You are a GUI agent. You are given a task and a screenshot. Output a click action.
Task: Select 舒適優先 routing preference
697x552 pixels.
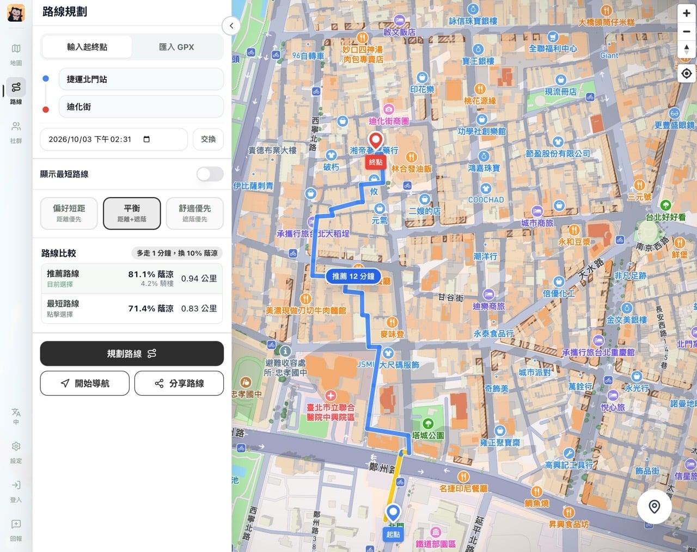point(194,213)
